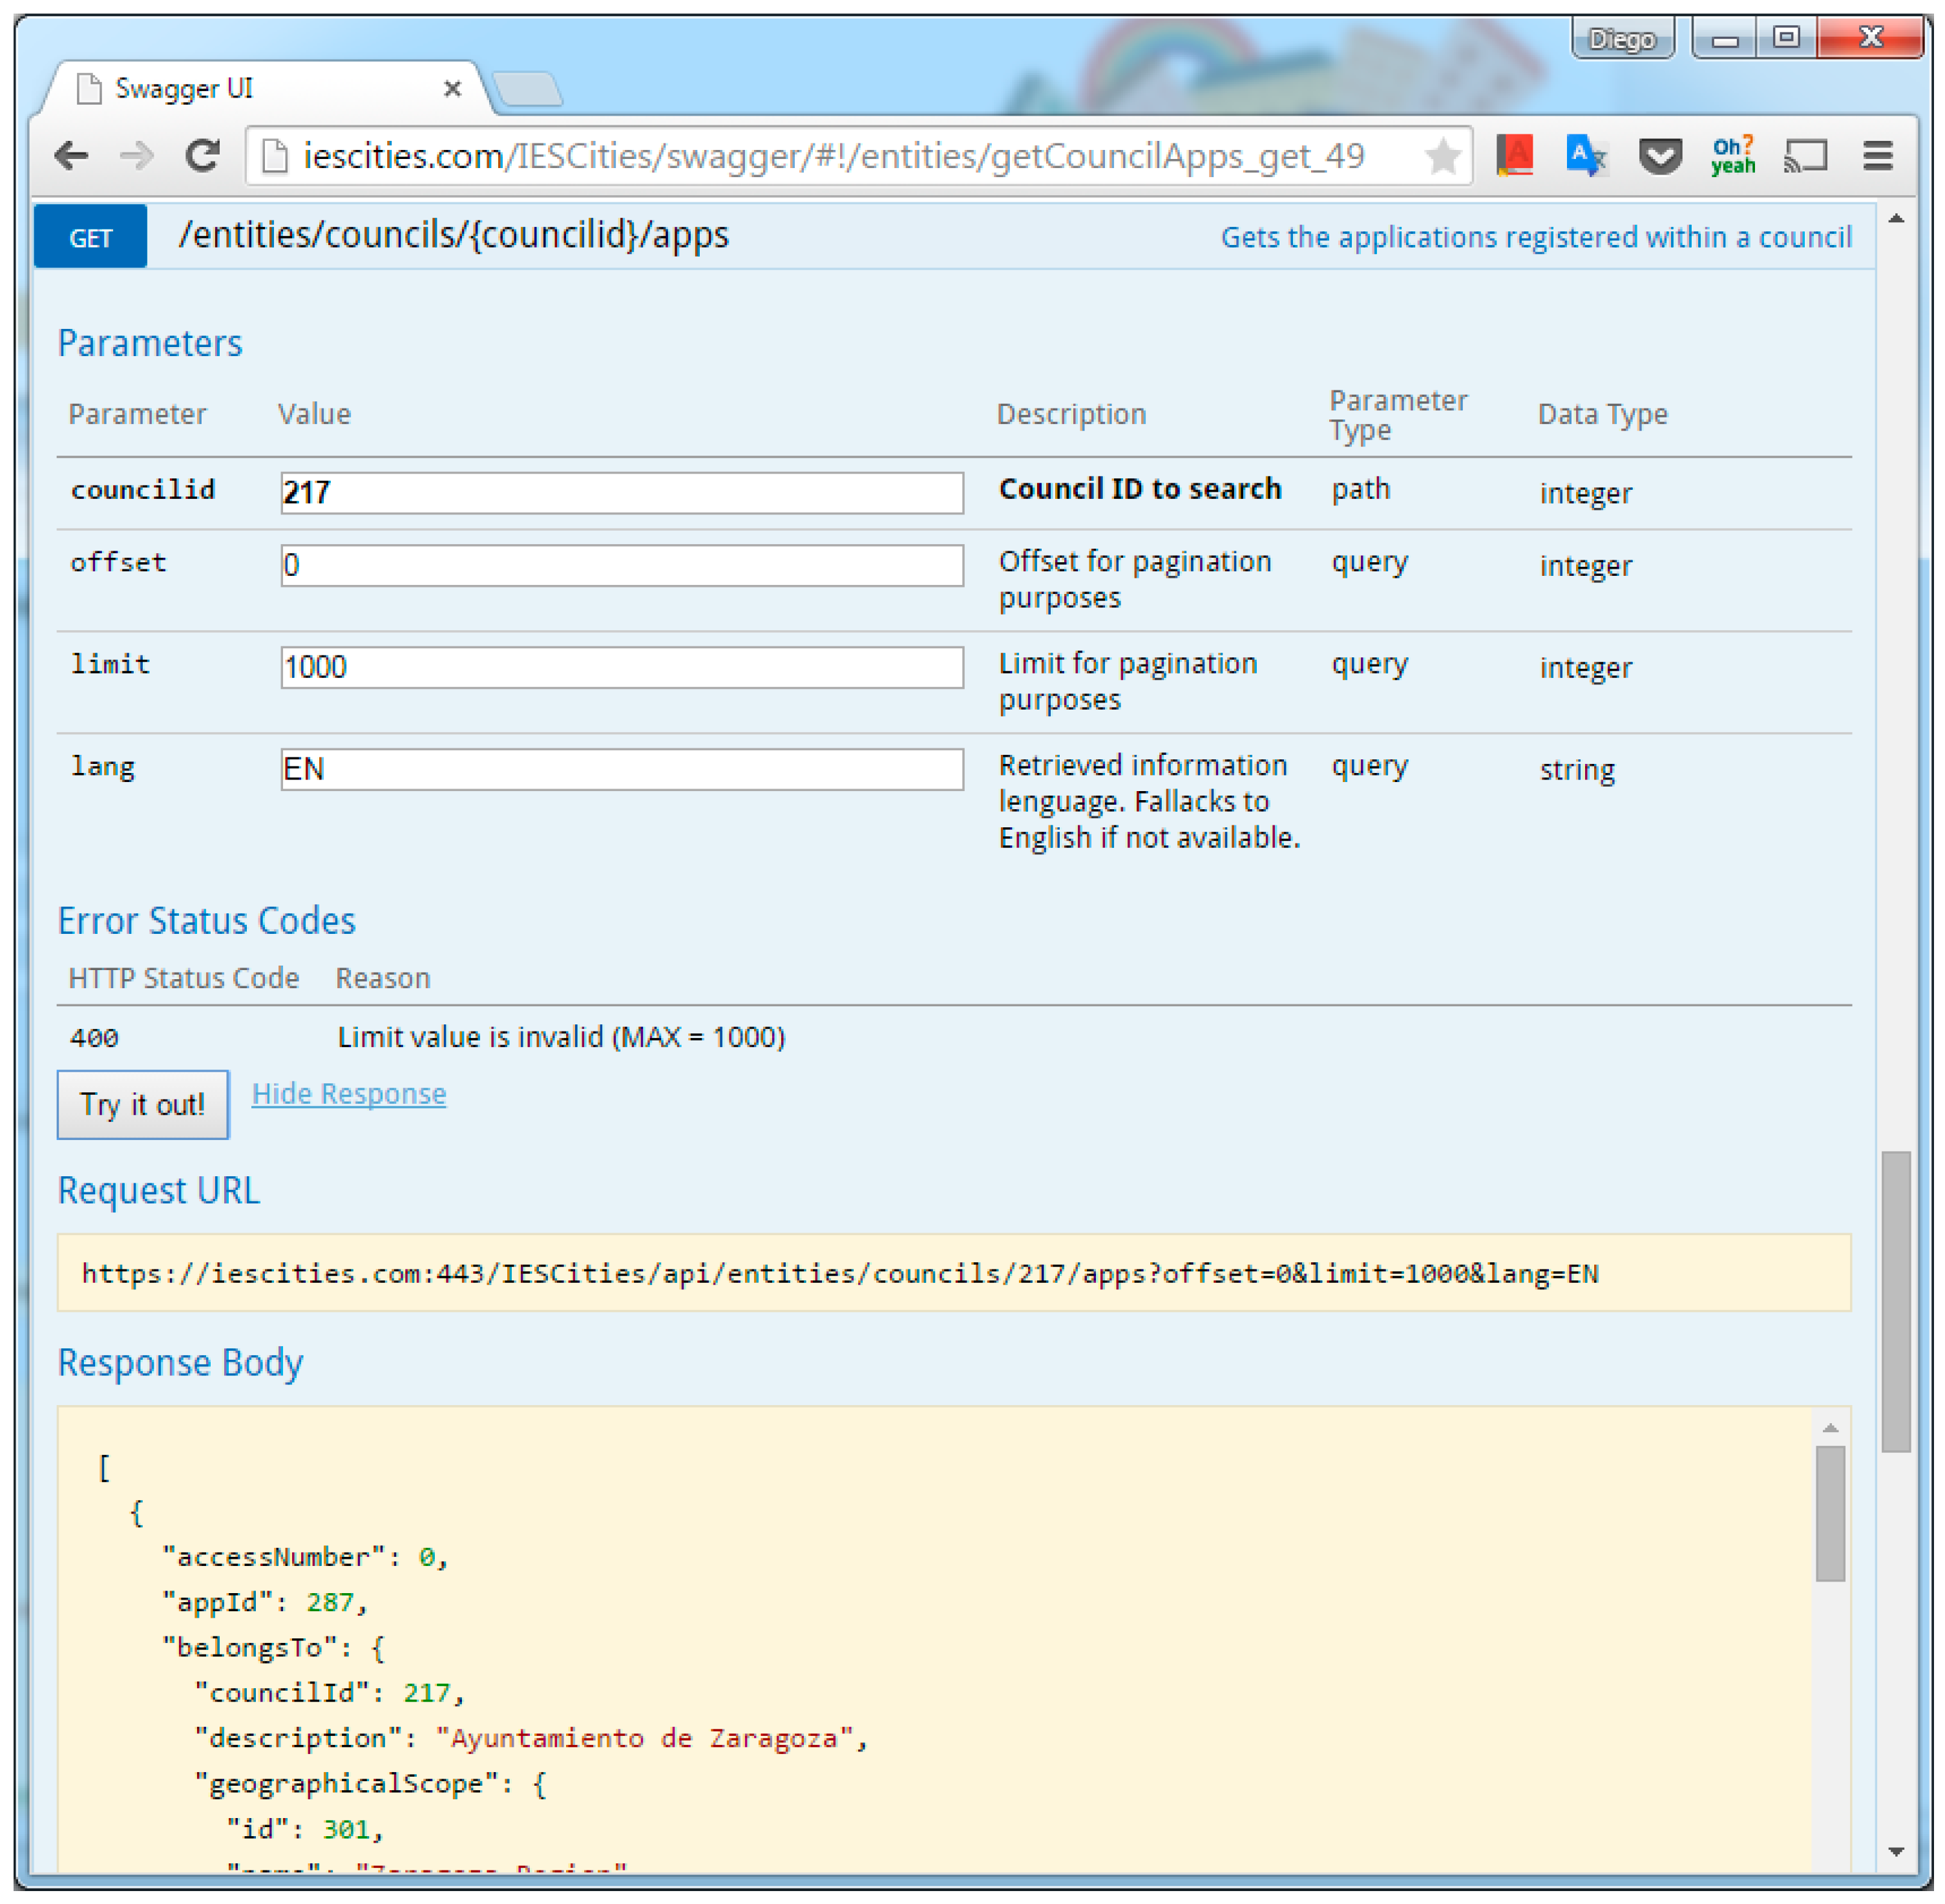This screenshot has height=1904, width=1945.
Task: Close the Swagger UI tab
Action: 452,89
